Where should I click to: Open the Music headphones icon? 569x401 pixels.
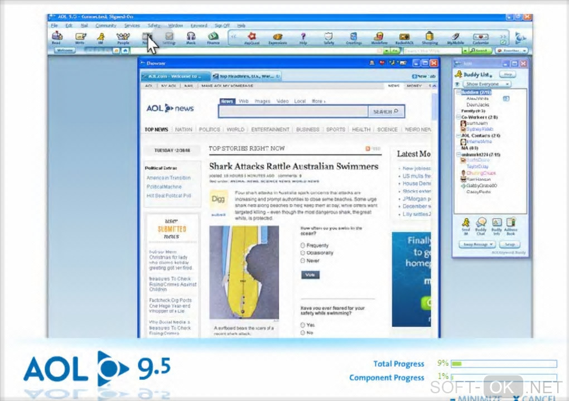(191, 37)
